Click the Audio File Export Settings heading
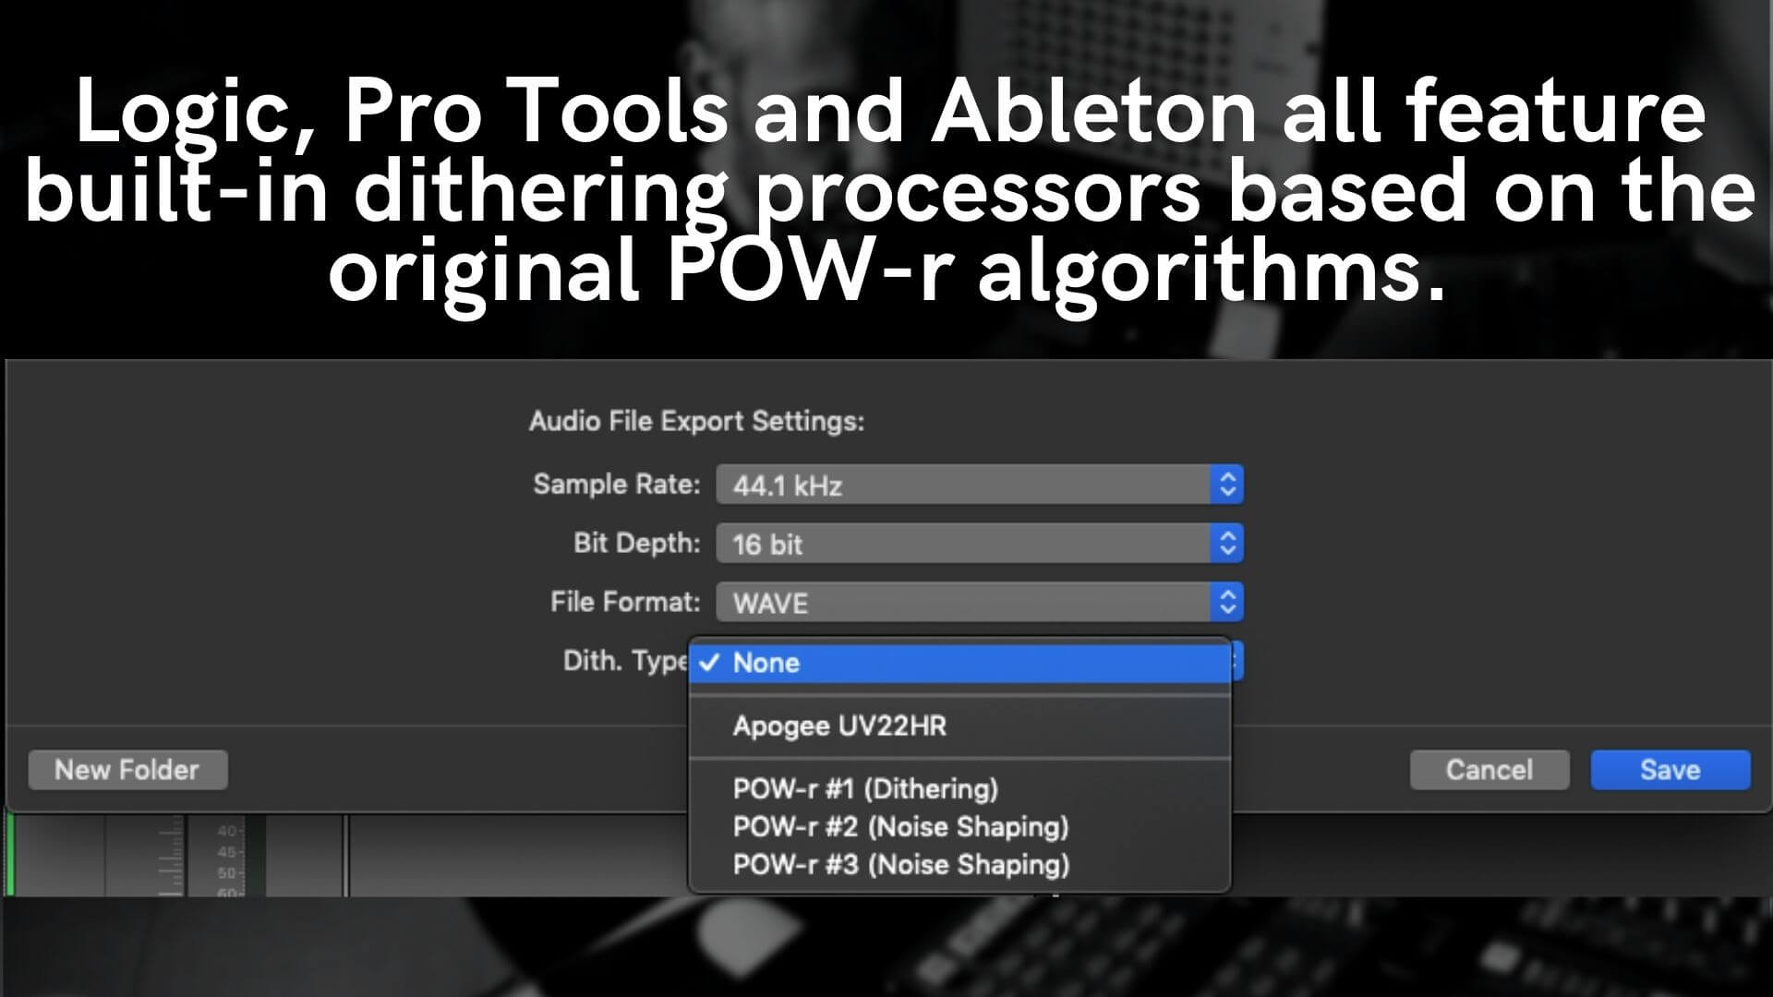Screen dimensions: 1773x997 [697, 422]
